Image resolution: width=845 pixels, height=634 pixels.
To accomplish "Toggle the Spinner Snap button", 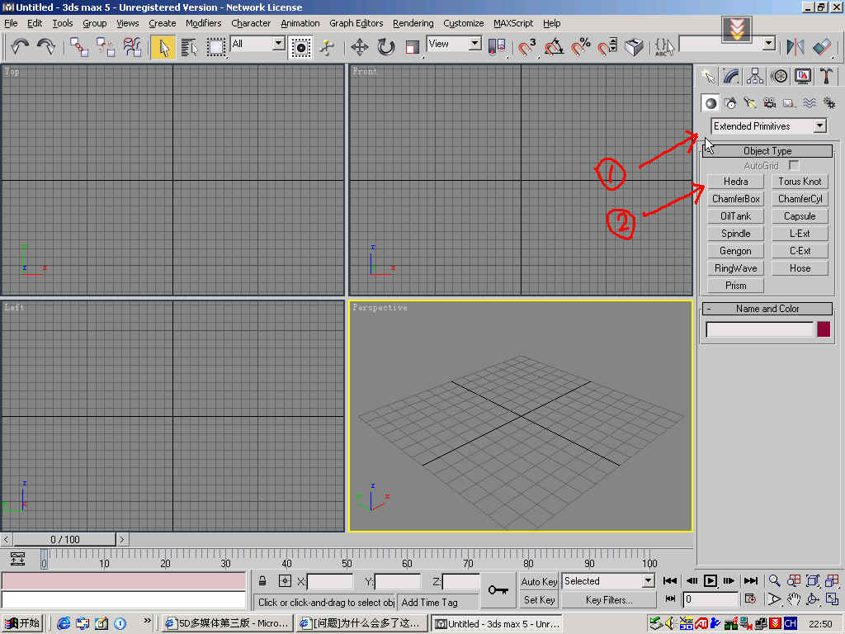I will [607, 47].
